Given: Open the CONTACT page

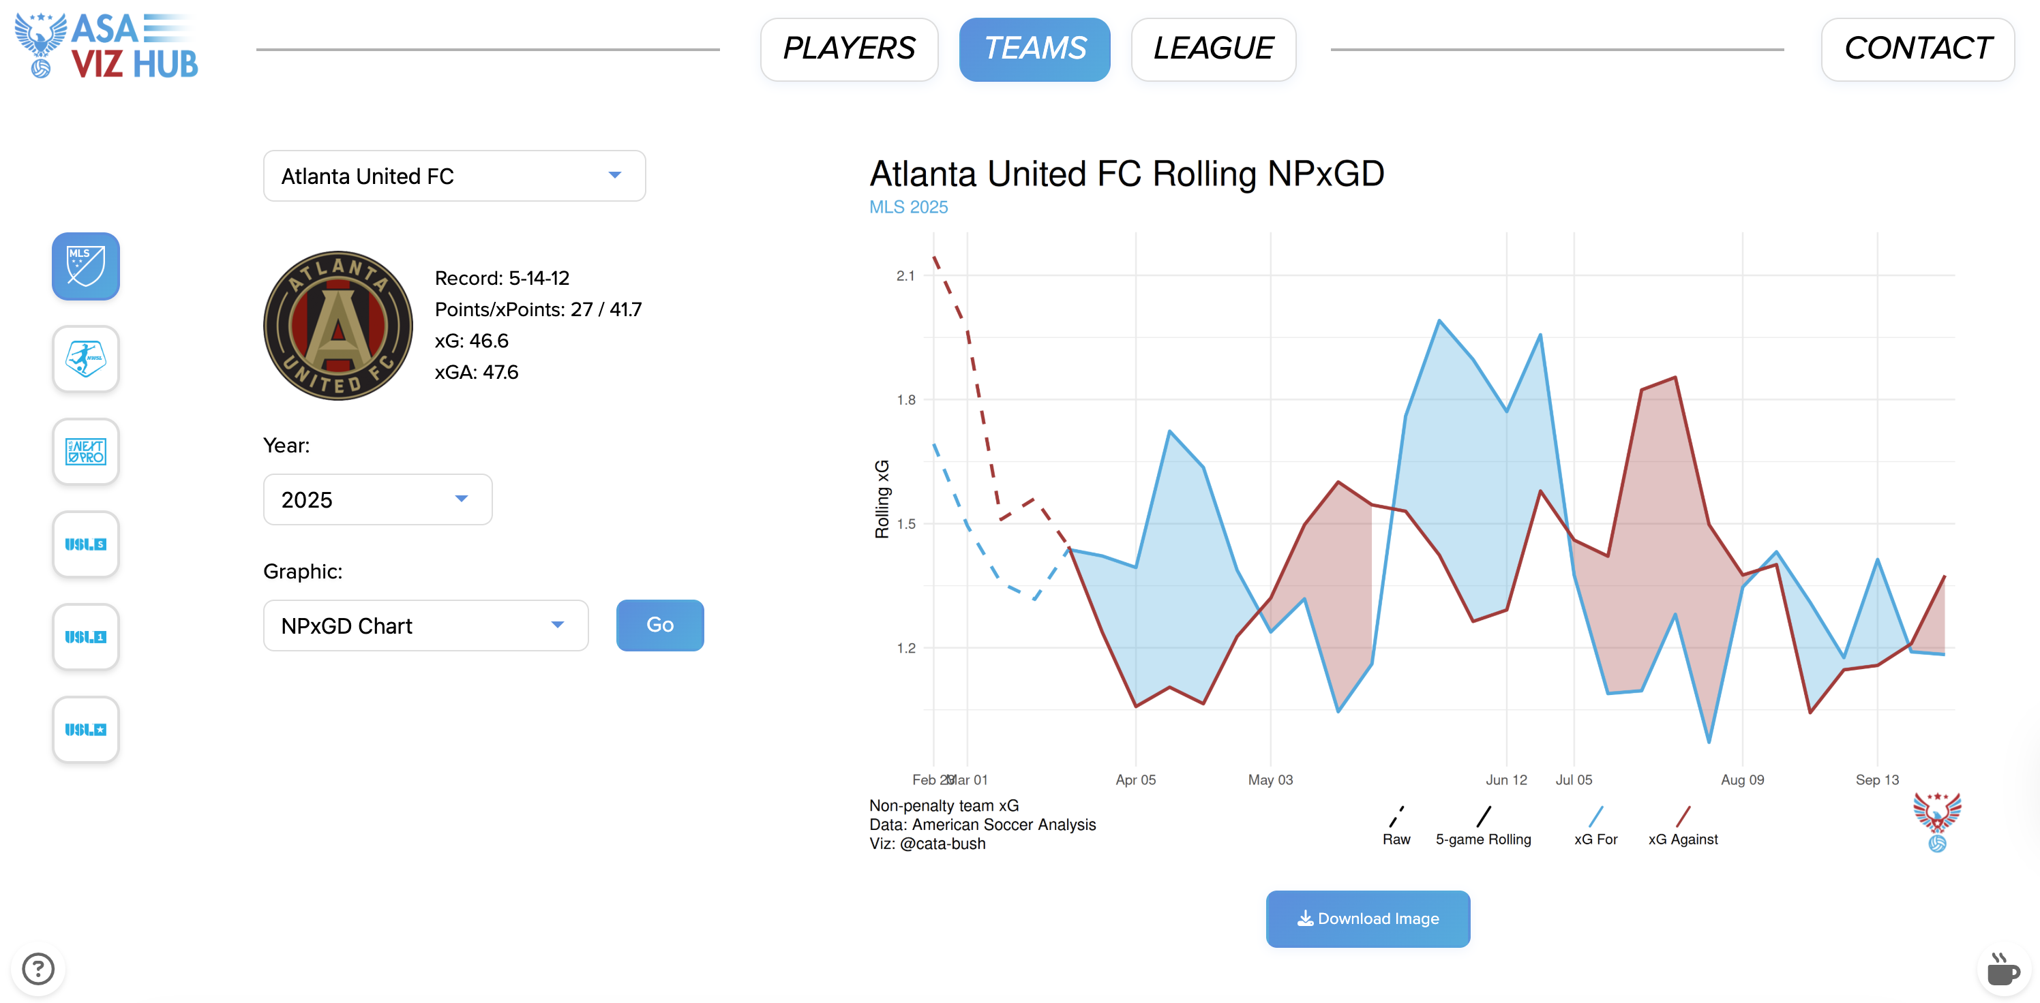Looking at the screenshot, I should (x=1917, y=49).
